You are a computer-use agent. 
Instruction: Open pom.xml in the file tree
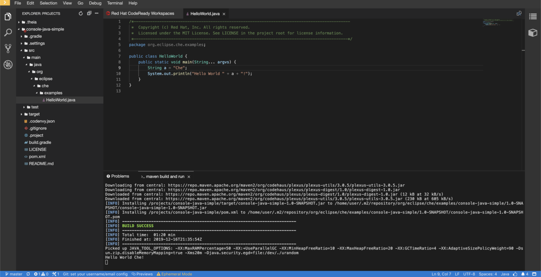click(x=37, y=157)
